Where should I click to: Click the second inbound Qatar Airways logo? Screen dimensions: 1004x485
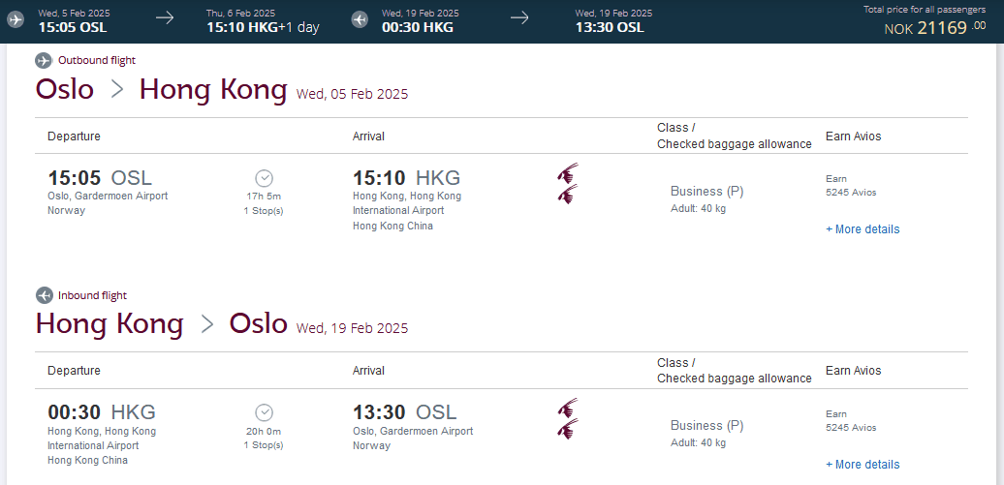click(568, 430)
